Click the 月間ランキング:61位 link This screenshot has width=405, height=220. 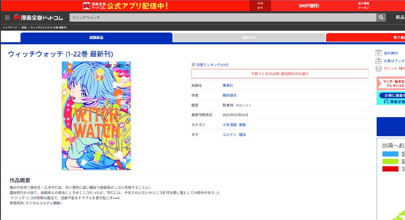[x=212, y=65]
